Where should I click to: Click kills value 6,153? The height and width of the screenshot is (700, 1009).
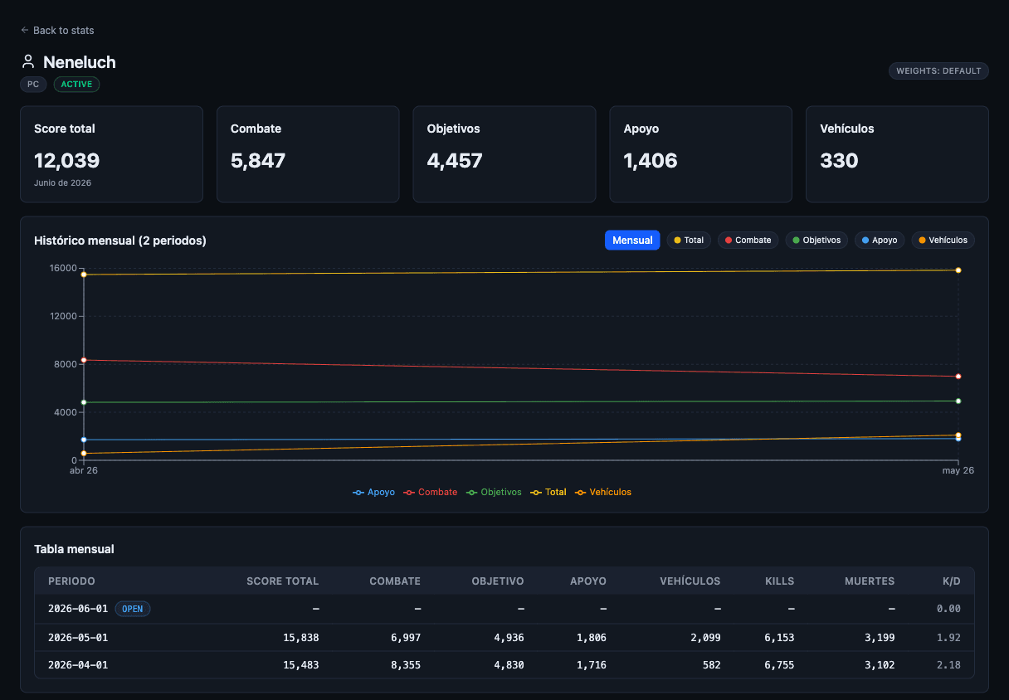(x=779, y=638)
